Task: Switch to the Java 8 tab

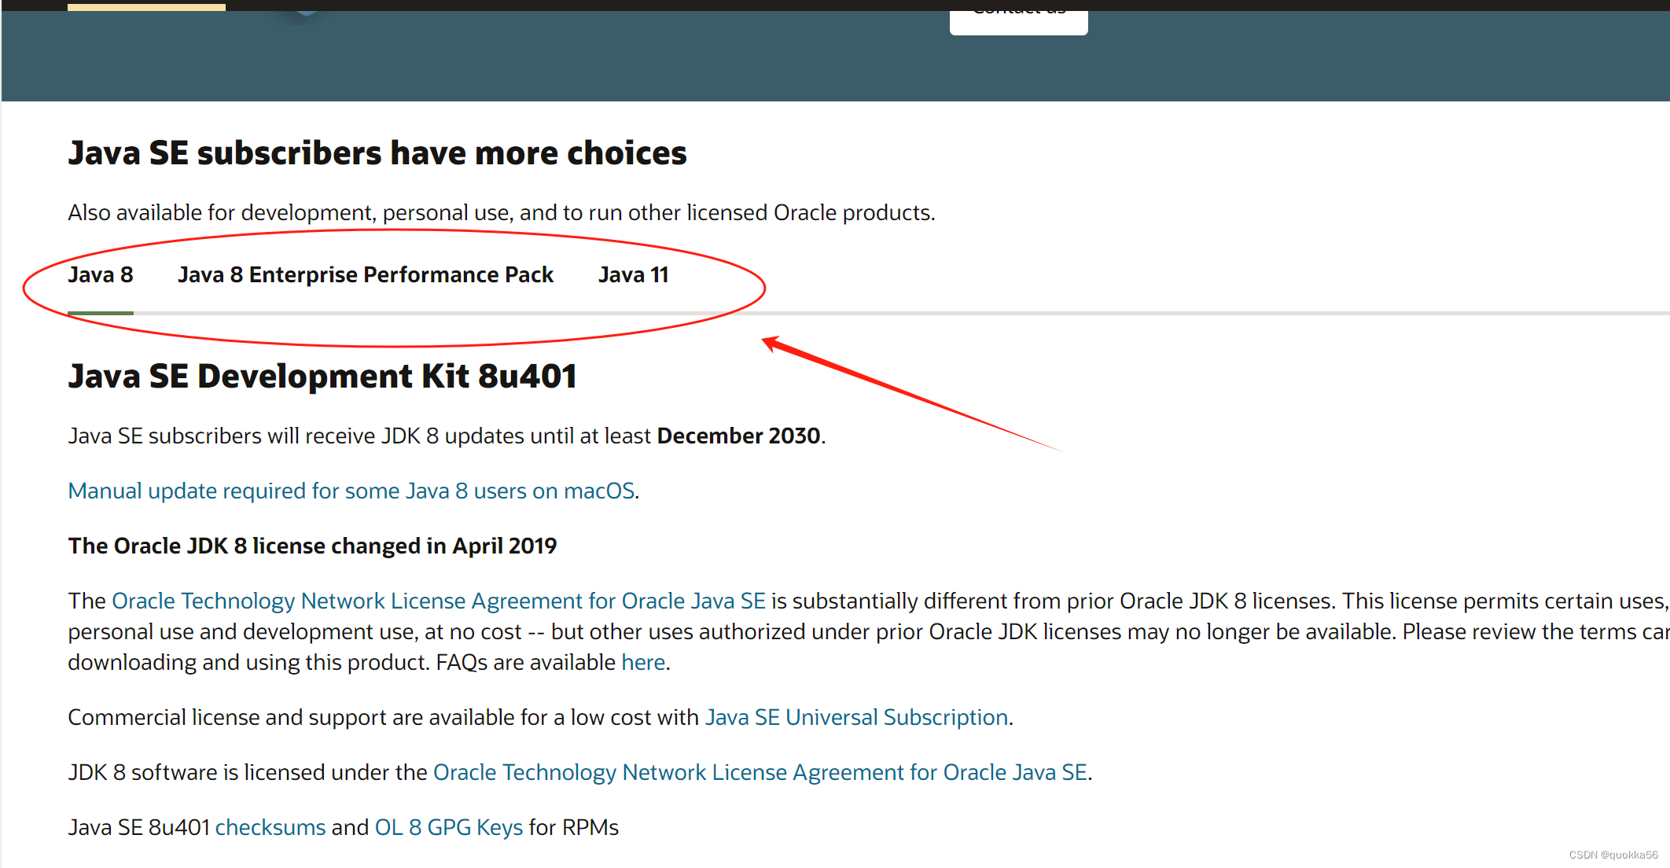Action: click(101, 275)
